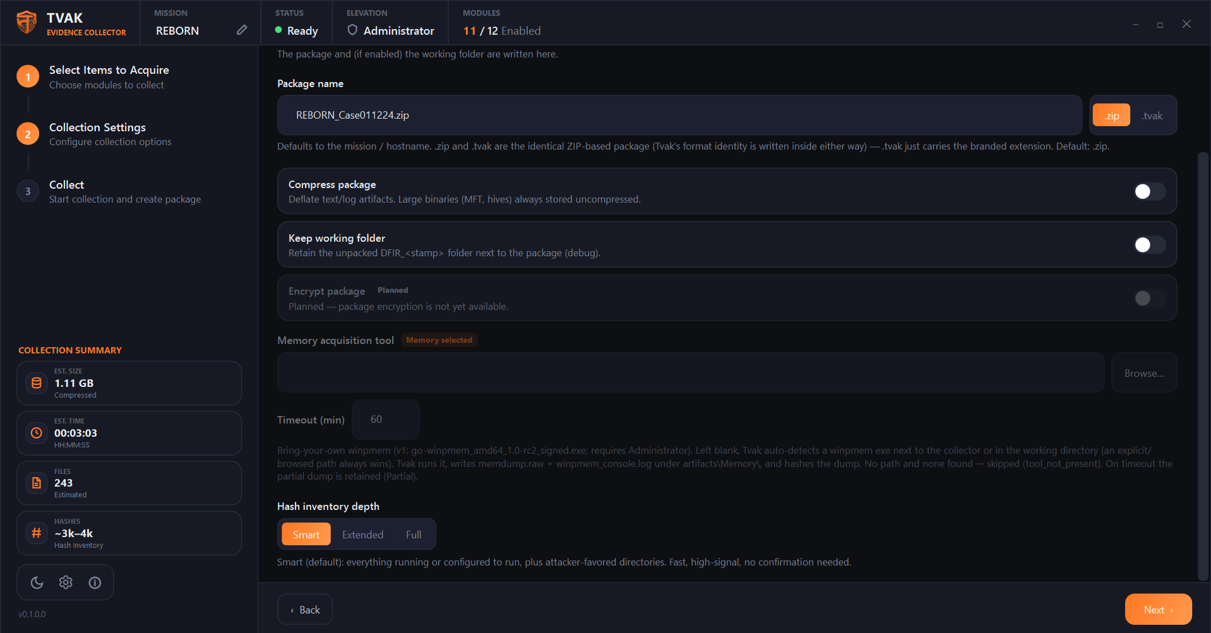Image resolution: width=1211 pixels, height=633 pixels.
Task: Click the ~3k–4k hashes value
Action: click(x=73, y=533)
